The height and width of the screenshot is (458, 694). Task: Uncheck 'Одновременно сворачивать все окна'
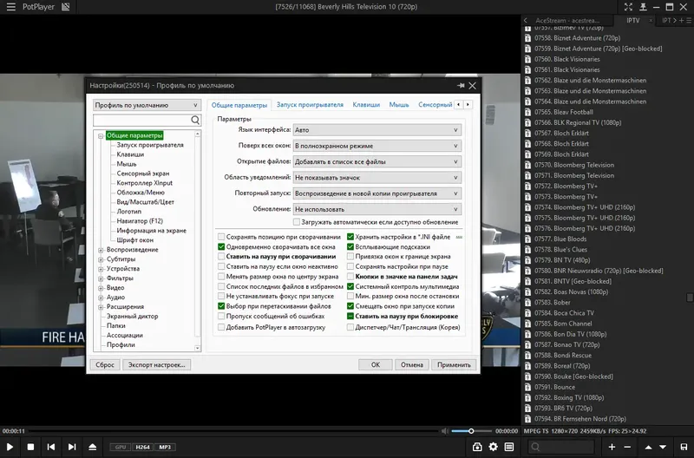coord(221,246)
